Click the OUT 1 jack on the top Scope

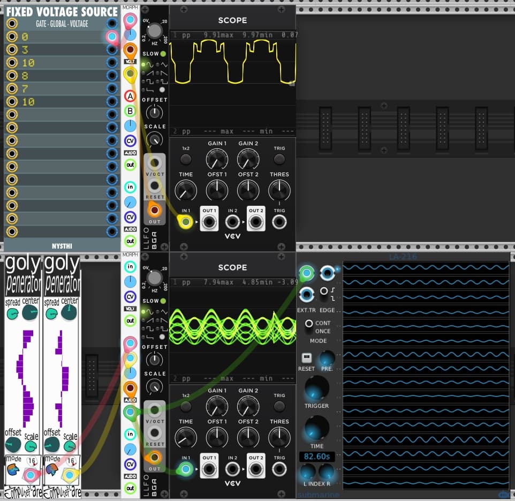click(209, 222)
